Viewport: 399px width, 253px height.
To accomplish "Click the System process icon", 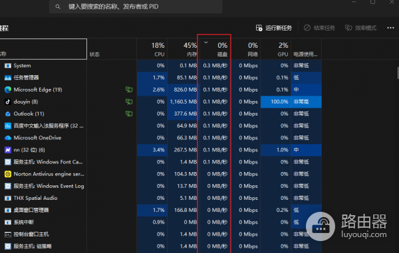I will pyautogui.click(x=8, y=66).
